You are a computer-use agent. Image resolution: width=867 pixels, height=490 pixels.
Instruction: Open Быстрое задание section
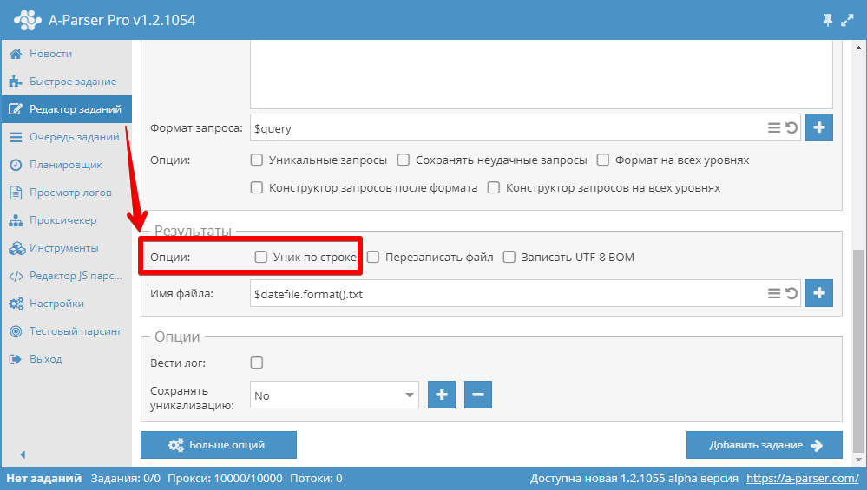(66, 82)
